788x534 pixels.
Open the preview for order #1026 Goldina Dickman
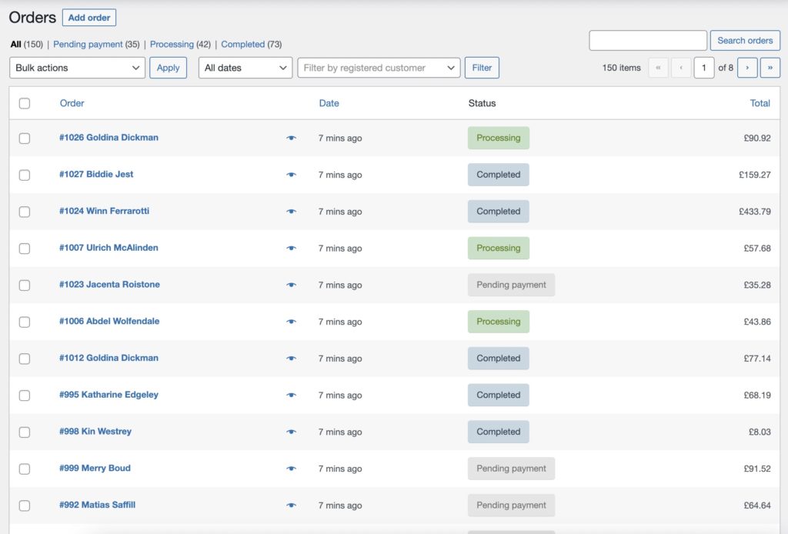tap(292, 138)
